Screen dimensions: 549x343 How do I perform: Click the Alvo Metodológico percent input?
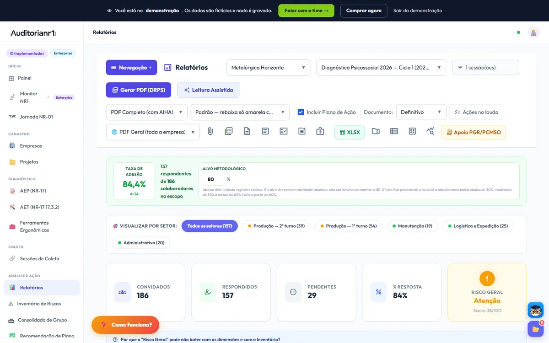point(214,179)
